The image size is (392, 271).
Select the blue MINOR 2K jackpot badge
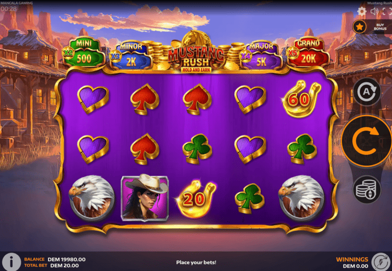(131, 55)
